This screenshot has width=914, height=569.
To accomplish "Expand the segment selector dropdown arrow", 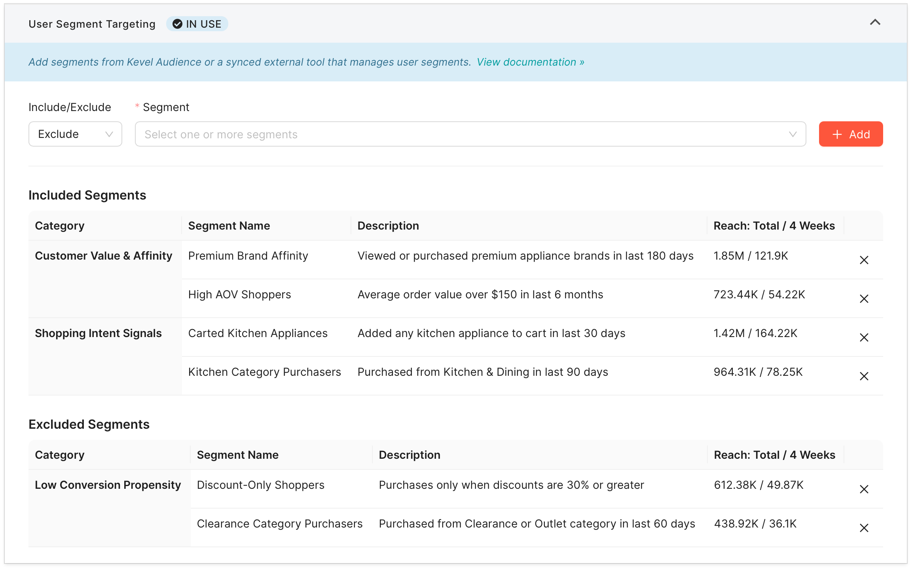I will pos(793,134).
